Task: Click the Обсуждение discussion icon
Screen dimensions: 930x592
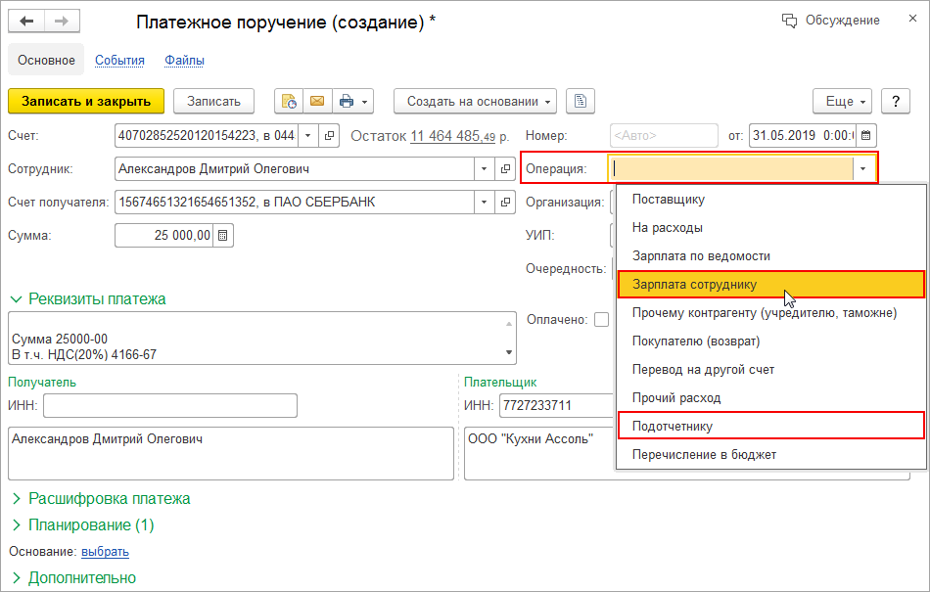Action: 789,21
